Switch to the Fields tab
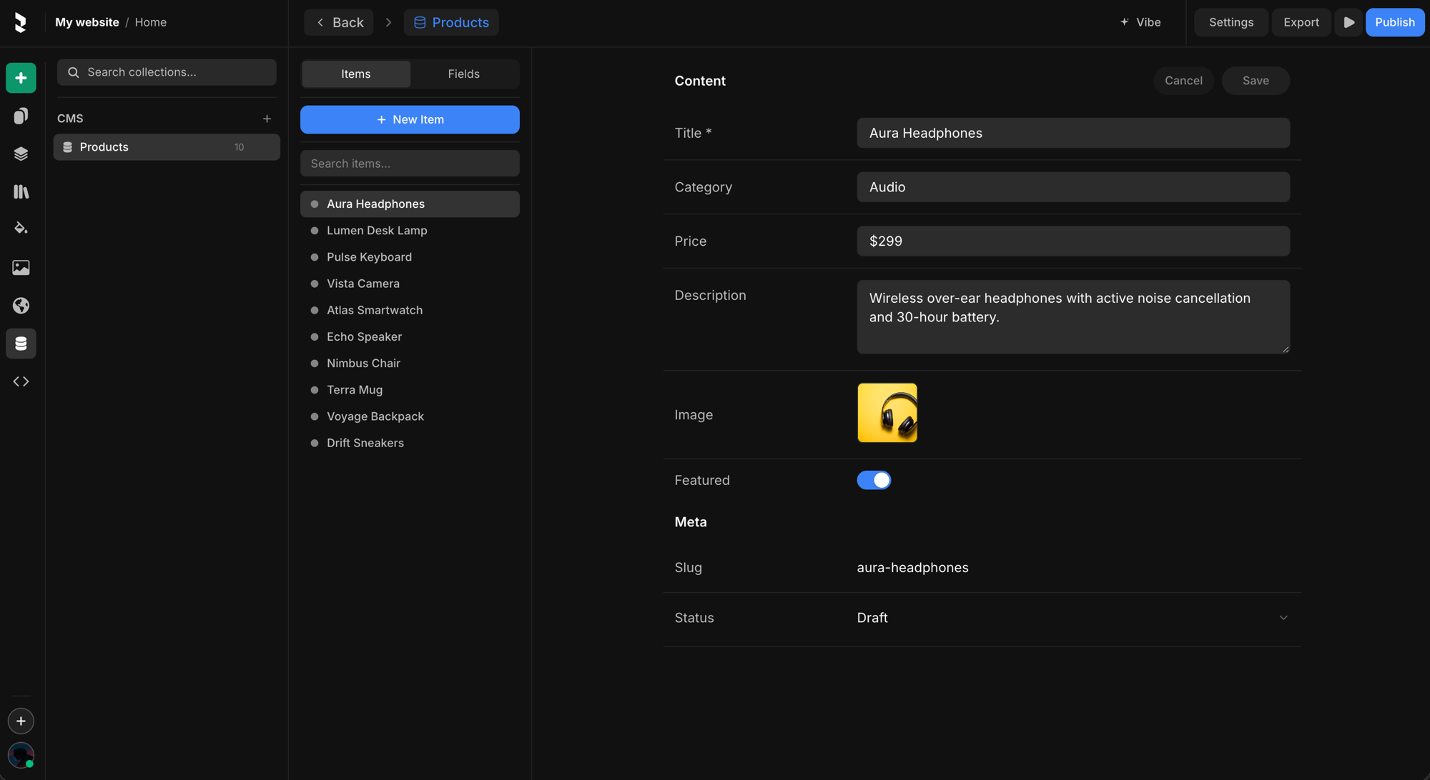This screenshot has width=1430, height=780. [463, 74]
